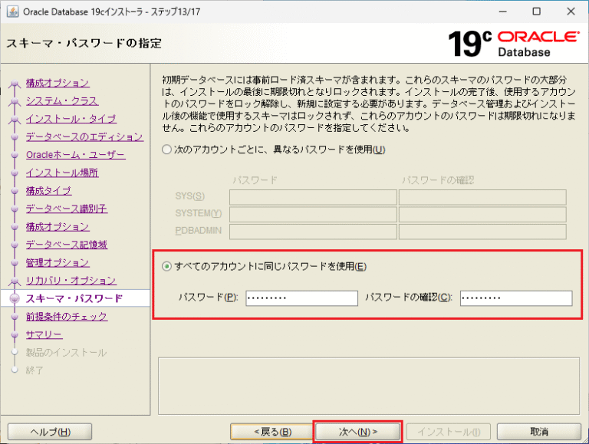Open the Oracleホーム・ユーザー step
The height and width of the screenshot is (444, 589).
coord(75,155)
